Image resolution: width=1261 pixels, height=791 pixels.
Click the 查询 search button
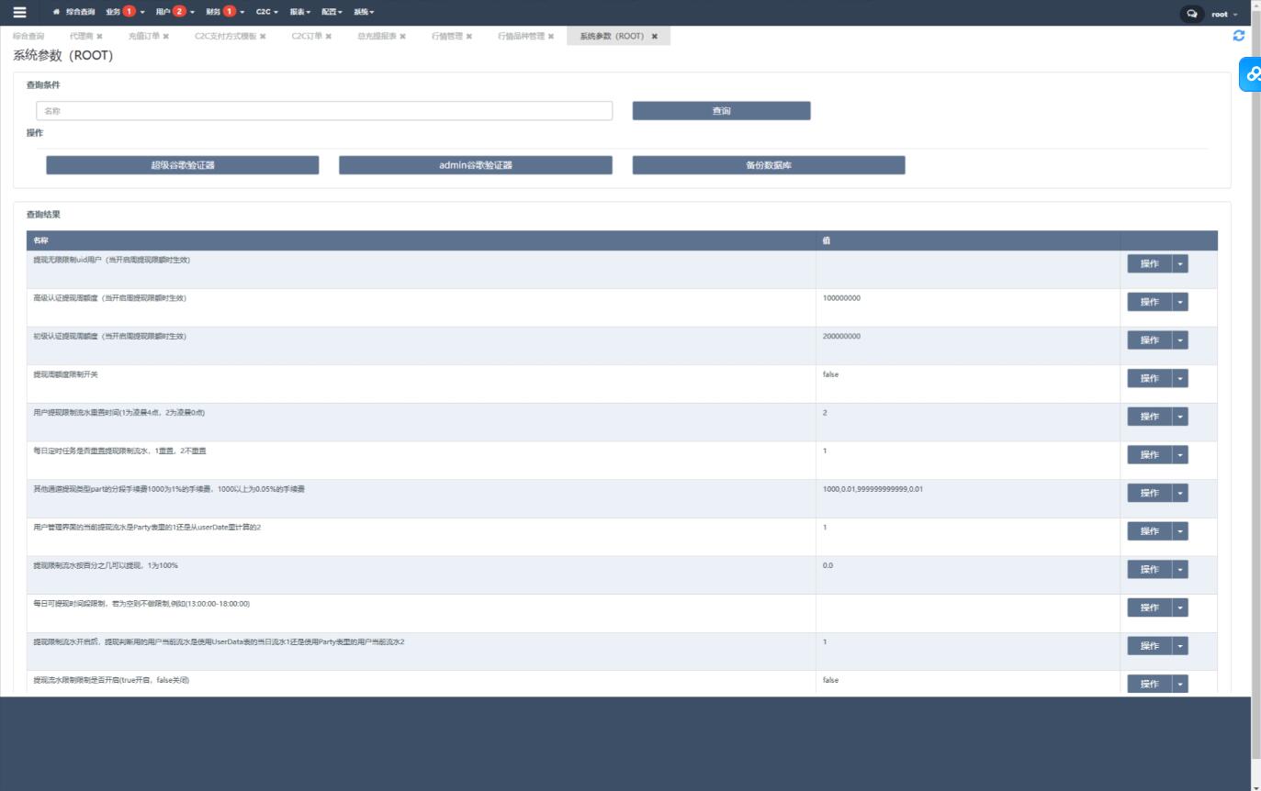[721, 111]
